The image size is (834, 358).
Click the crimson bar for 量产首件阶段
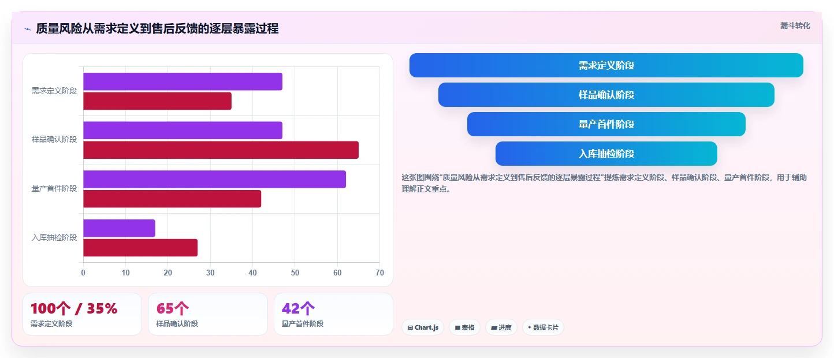tap(172, 199)
